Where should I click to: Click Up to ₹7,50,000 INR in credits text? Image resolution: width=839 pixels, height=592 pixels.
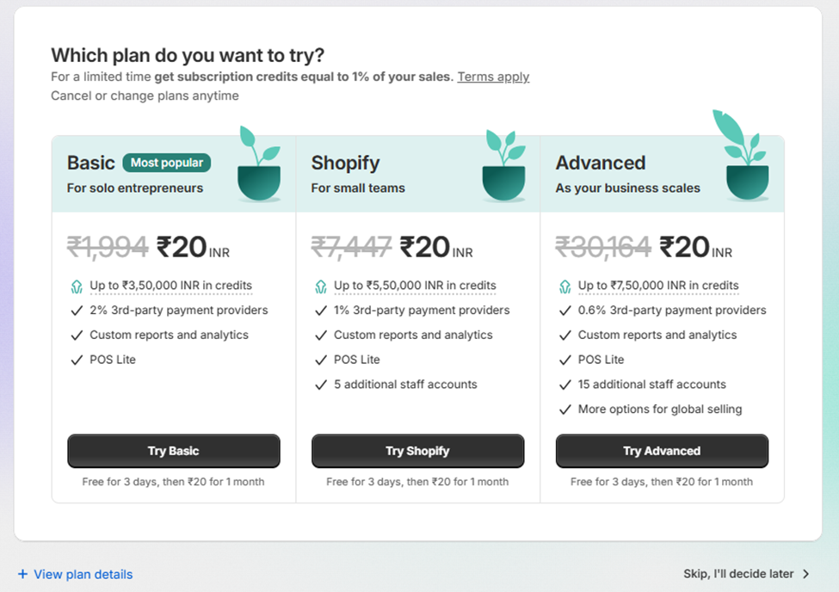(658, 286)
